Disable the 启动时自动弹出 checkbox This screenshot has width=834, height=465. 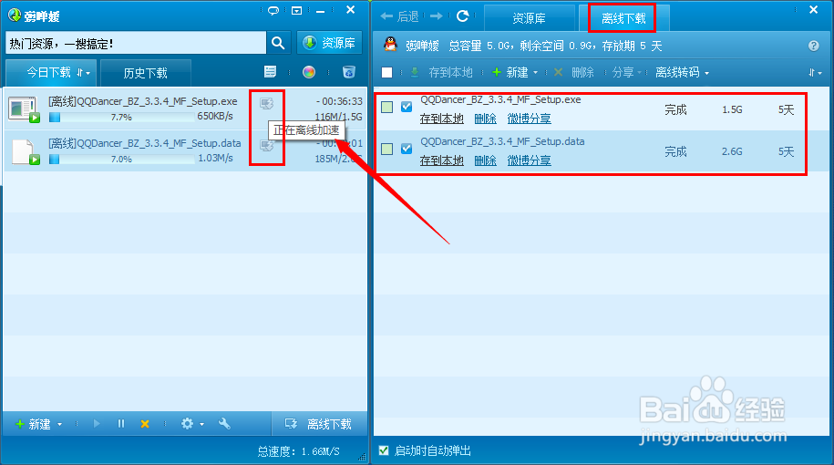point(384,450)
